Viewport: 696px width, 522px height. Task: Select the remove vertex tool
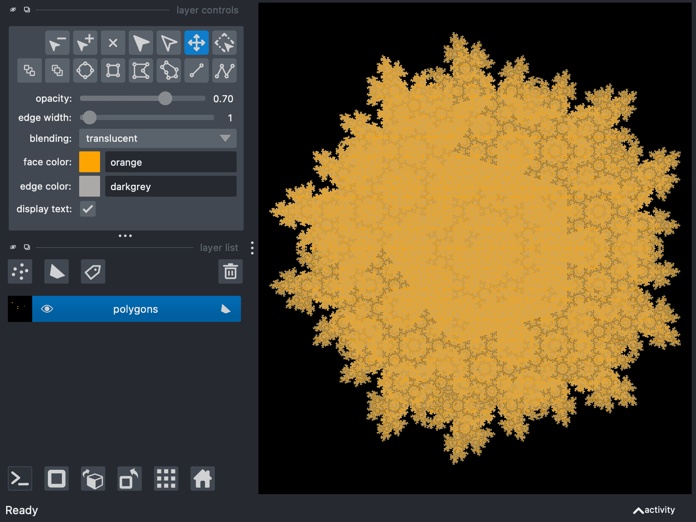[x=57, y=43]
